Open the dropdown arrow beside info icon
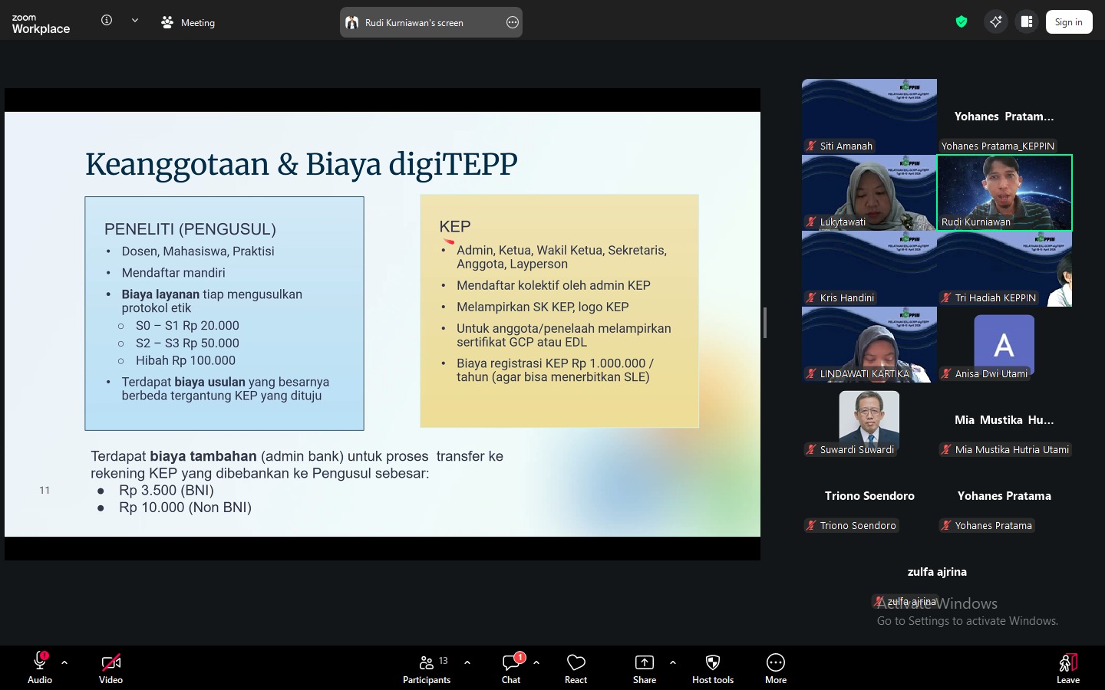 tap(135, 21)
